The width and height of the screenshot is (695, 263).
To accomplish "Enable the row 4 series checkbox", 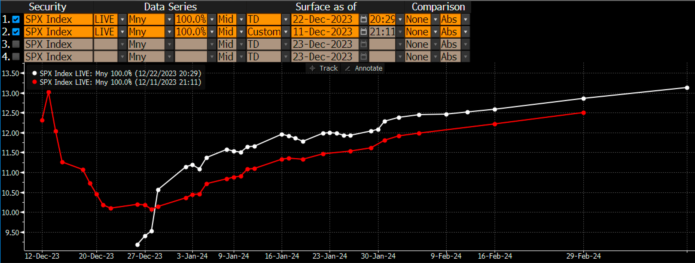I will pyautogui.click(x=16, y=57).
